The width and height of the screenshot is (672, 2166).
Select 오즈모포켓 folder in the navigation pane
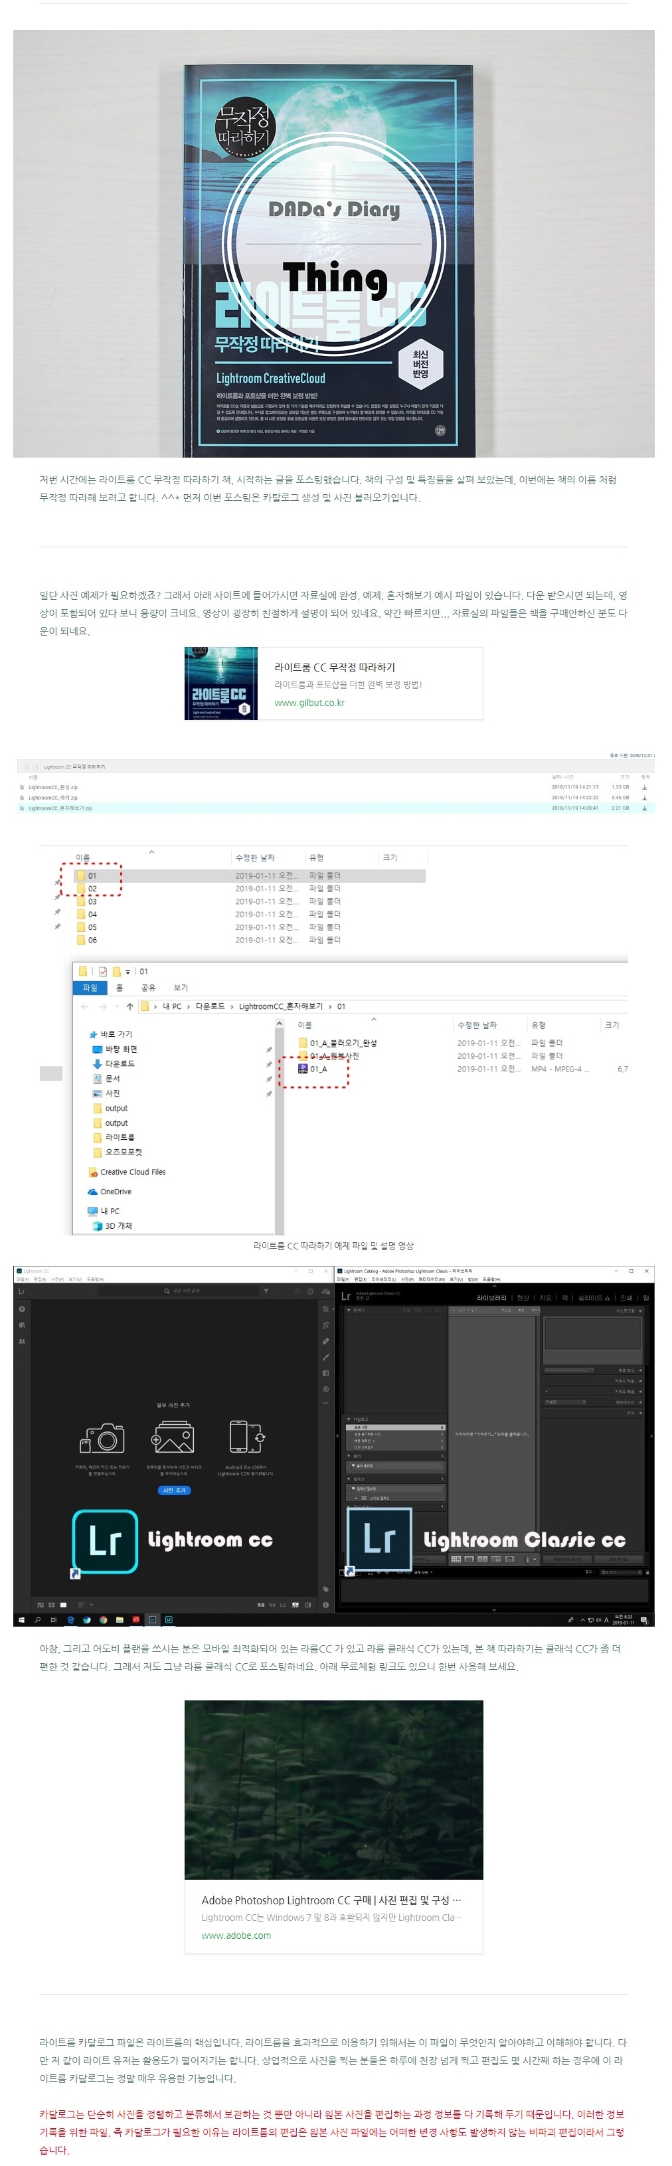(124, 1152)
